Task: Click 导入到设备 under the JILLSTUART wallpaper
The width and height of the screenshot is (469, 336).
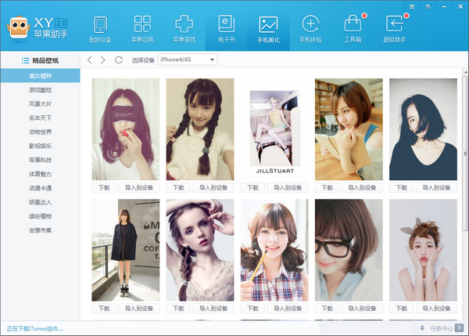Action: [288, 188]
